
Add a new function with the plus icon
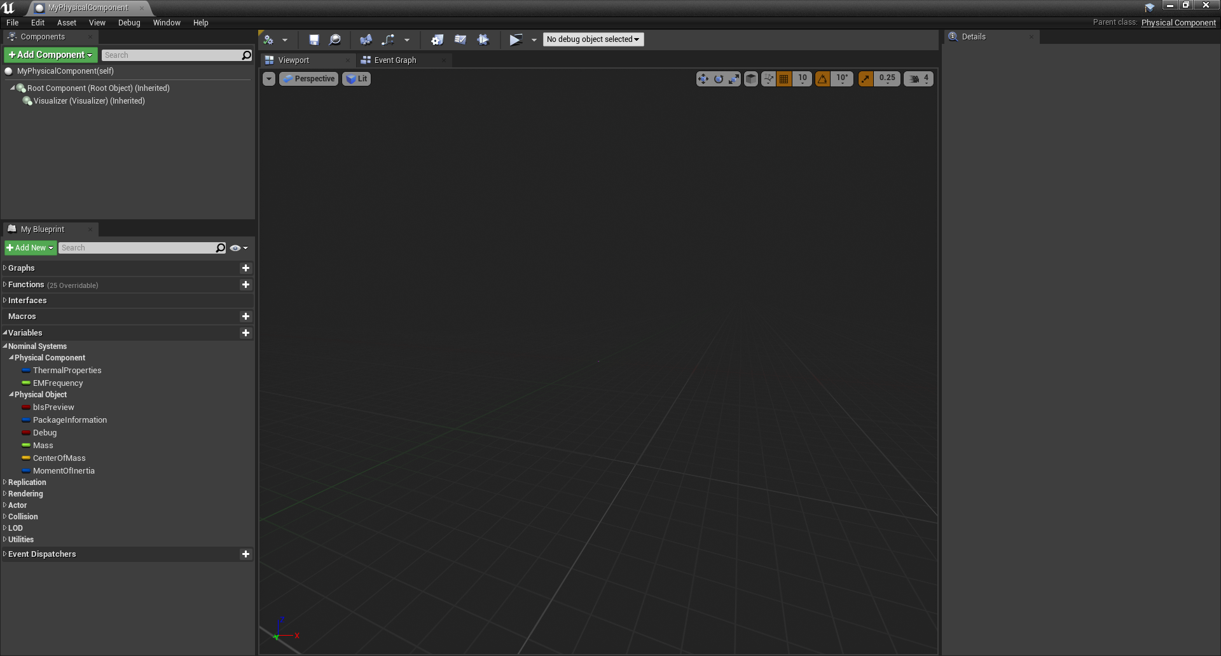[245, 285]
